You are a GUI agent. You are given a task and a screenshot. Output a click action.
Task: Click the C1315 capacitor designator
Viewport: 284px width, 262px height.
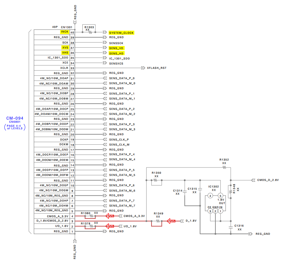[192, 189]
